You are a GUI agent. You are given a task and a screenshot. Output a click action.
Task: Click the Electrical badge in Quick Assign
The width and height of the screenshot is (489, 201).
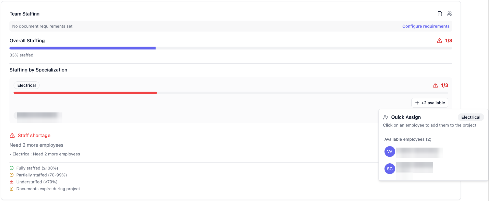pos(471,117)
